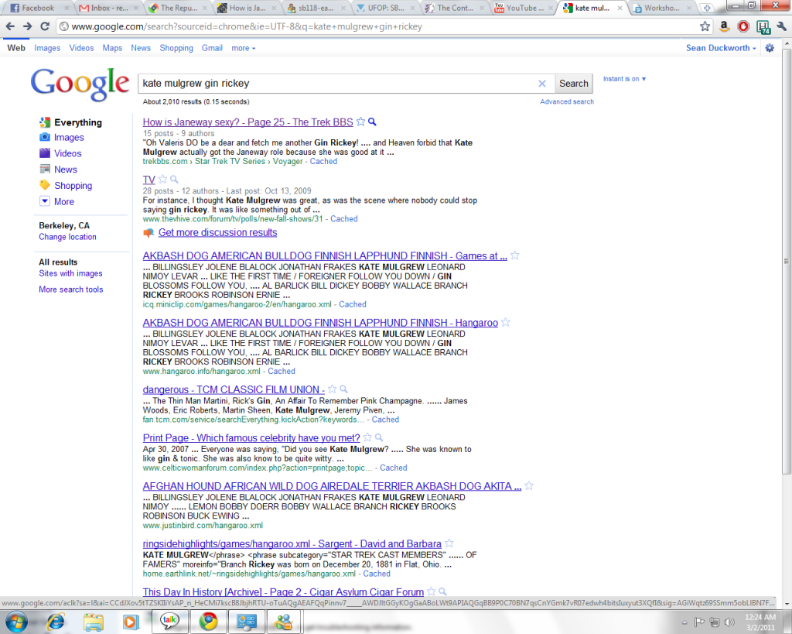Star the 'ringsidehighlights' Sargent result
This screenshot has width=792, height=634.
click(x=449, y=543)
